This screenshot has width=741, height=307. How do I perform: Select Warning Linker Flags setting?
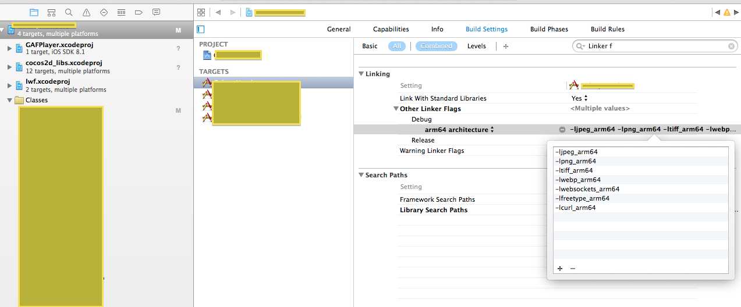(432, 151)
